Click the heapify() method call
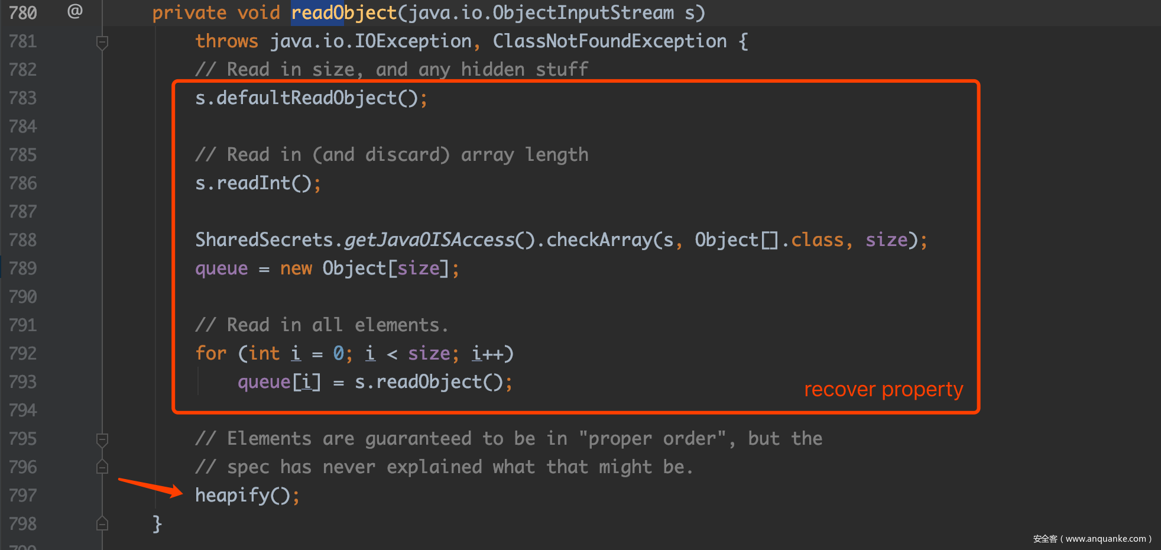The width and height of the screenshot is (1161, 550). pos(248,495)
